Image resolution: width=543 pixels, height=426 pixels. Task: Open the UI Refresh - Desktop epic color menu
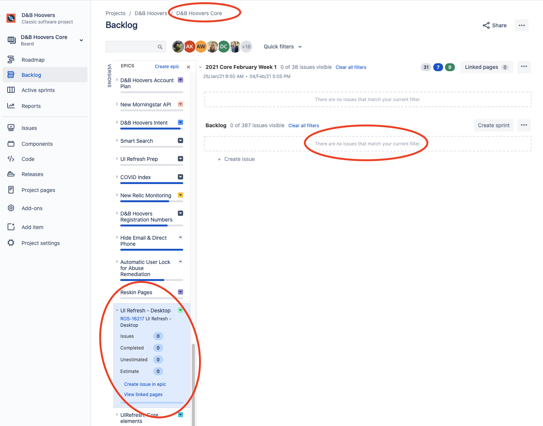(180, 310)
